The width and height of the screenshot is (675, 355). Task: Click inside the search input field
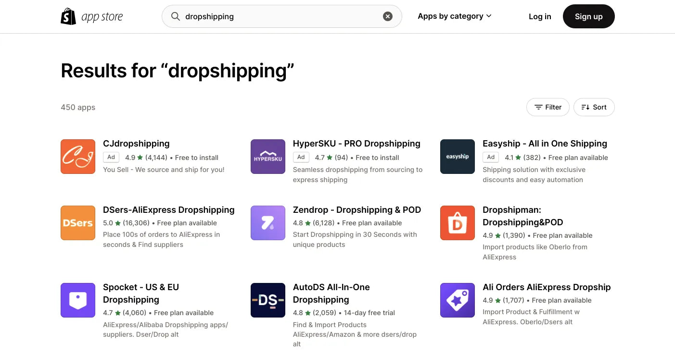pos(265,16)
